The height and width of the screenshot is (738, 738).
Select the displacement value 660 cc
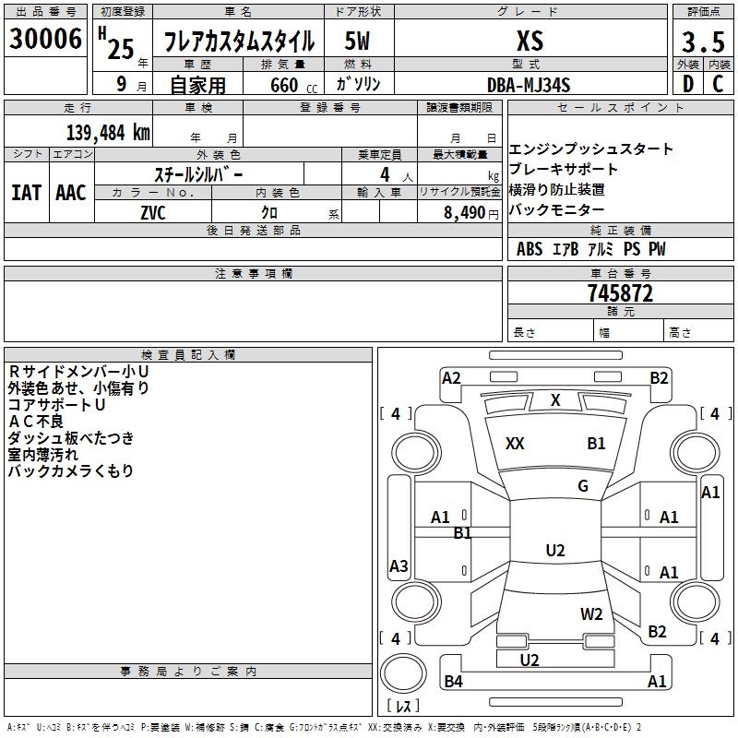tap(293, 85)
